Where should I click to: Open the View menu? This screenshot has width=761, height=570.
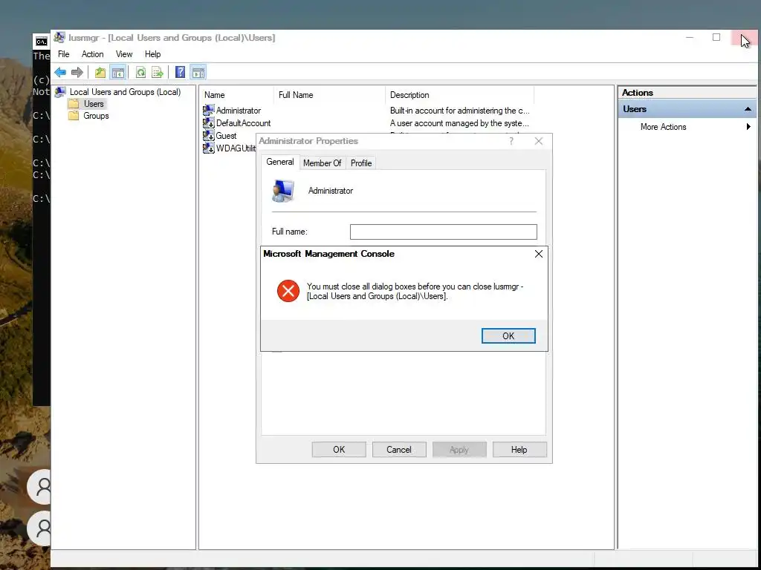coord(124,54)
